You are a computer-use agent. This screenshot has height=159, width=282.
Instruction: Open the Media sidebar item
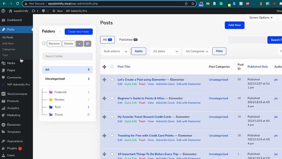click(x=11, y=63)
